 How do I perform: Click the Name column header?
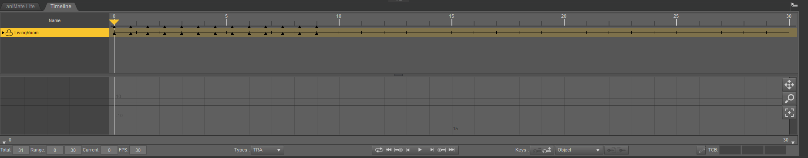coord(54,20)
